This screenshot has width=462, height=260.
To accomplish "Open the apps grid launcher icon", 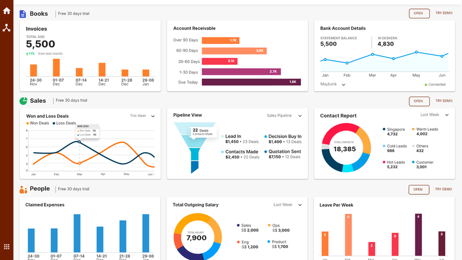I will [x=7, y=247].
